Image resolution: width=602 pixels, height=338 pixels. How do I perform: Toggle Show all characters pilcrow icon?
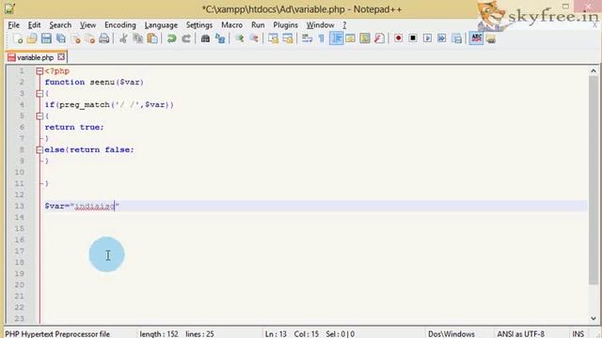(x=322, y=38)
